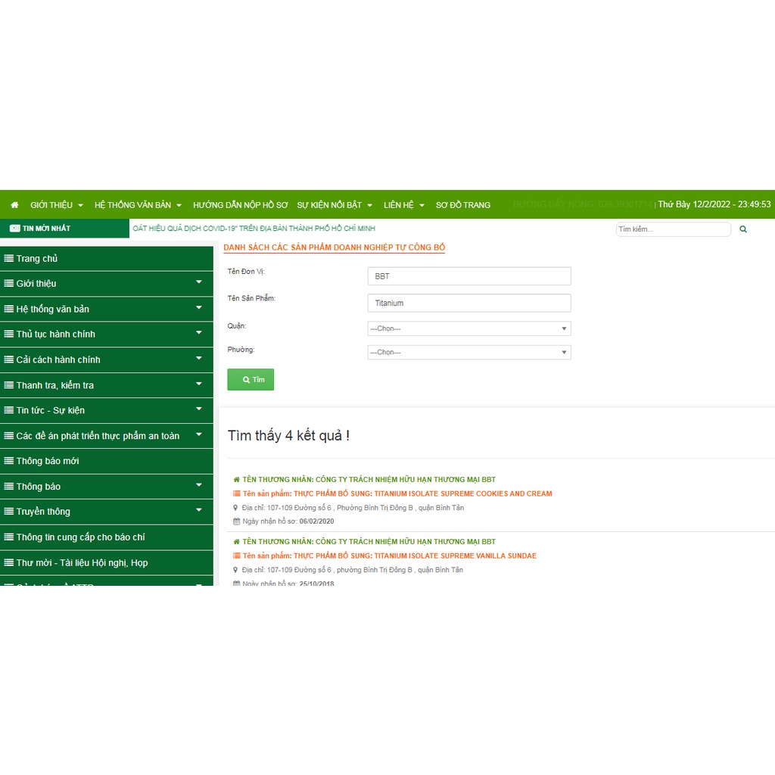775x775 pixels.
Task: Expand Giới thiệu sidebar submenu arrow
Action: click(199, 282)
